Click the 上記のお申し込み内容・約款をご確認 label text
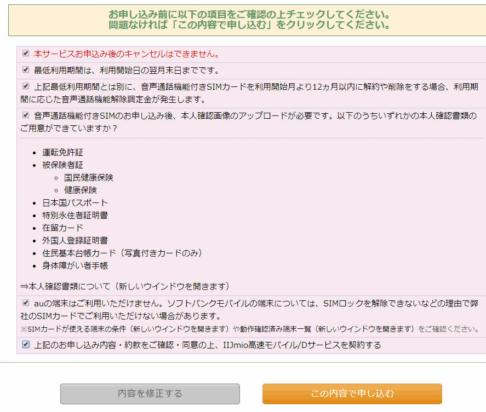The width and height of the screenshot is (486, 412). 207,345
